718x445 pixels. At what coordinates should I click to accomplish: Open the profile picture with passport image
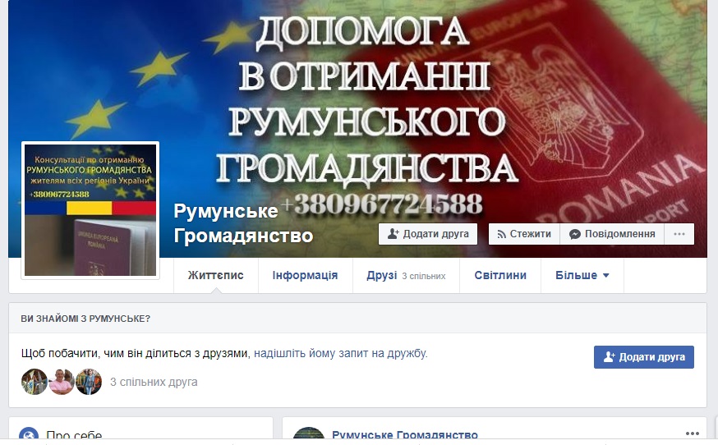pos(90,210)
